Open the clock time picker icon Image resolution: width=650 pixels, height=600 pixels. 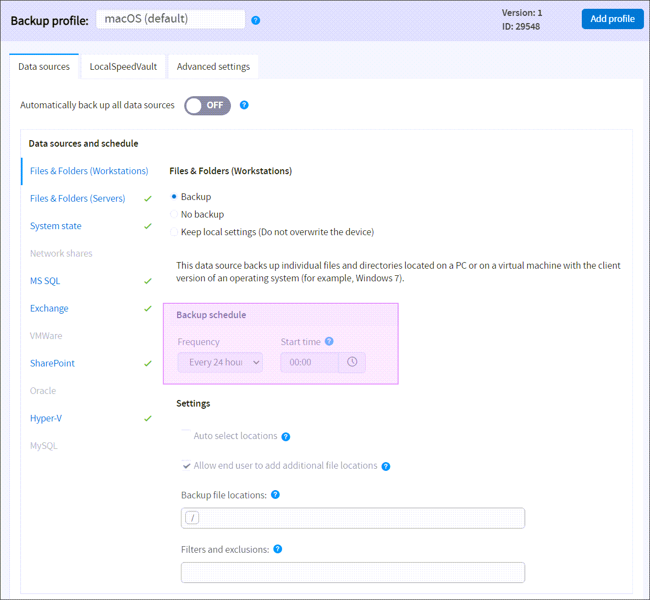[352, 362]
